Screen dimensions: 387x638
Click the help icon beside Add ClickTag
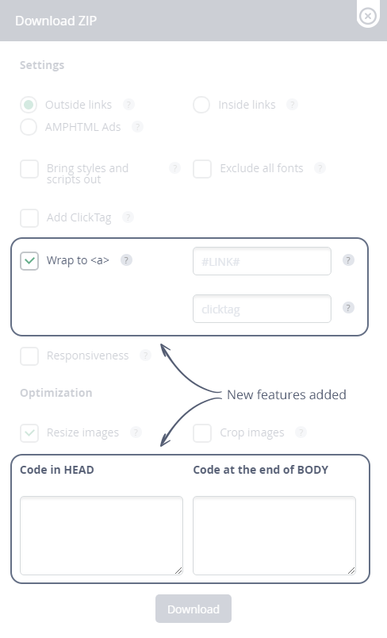pyautogui.click(x=128, y=217)
